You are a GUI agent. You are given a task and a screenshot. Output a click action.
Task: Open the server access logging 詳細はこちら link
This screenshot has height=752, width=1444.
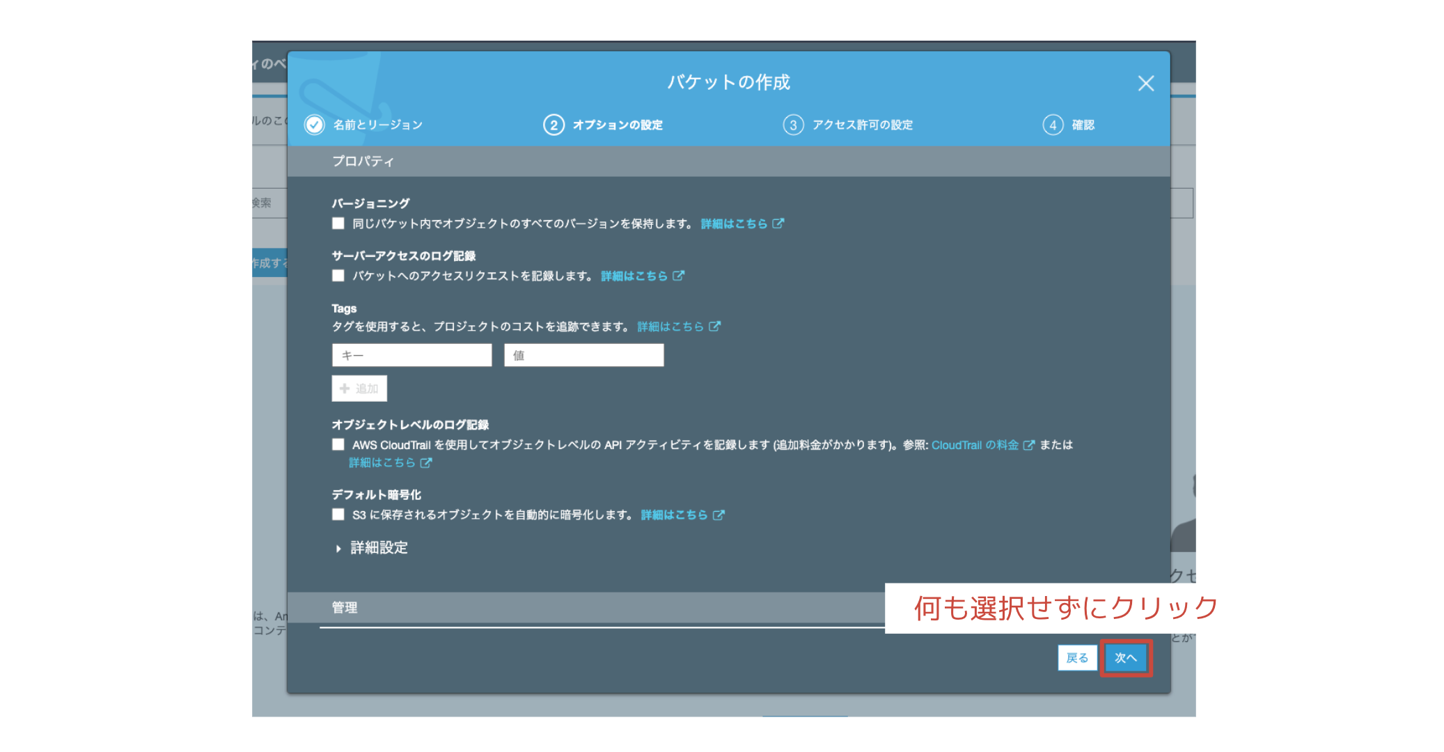point(634,276)
